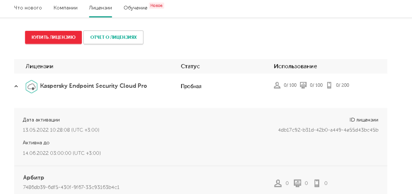
Task: Click the users icon in Арбитр row
Action: pos(278,183)
